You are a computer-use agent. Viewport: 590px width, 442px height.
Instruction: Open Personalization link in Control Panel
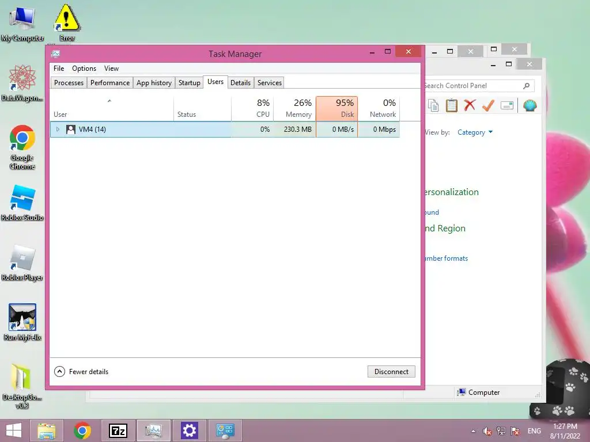[451, 192]
